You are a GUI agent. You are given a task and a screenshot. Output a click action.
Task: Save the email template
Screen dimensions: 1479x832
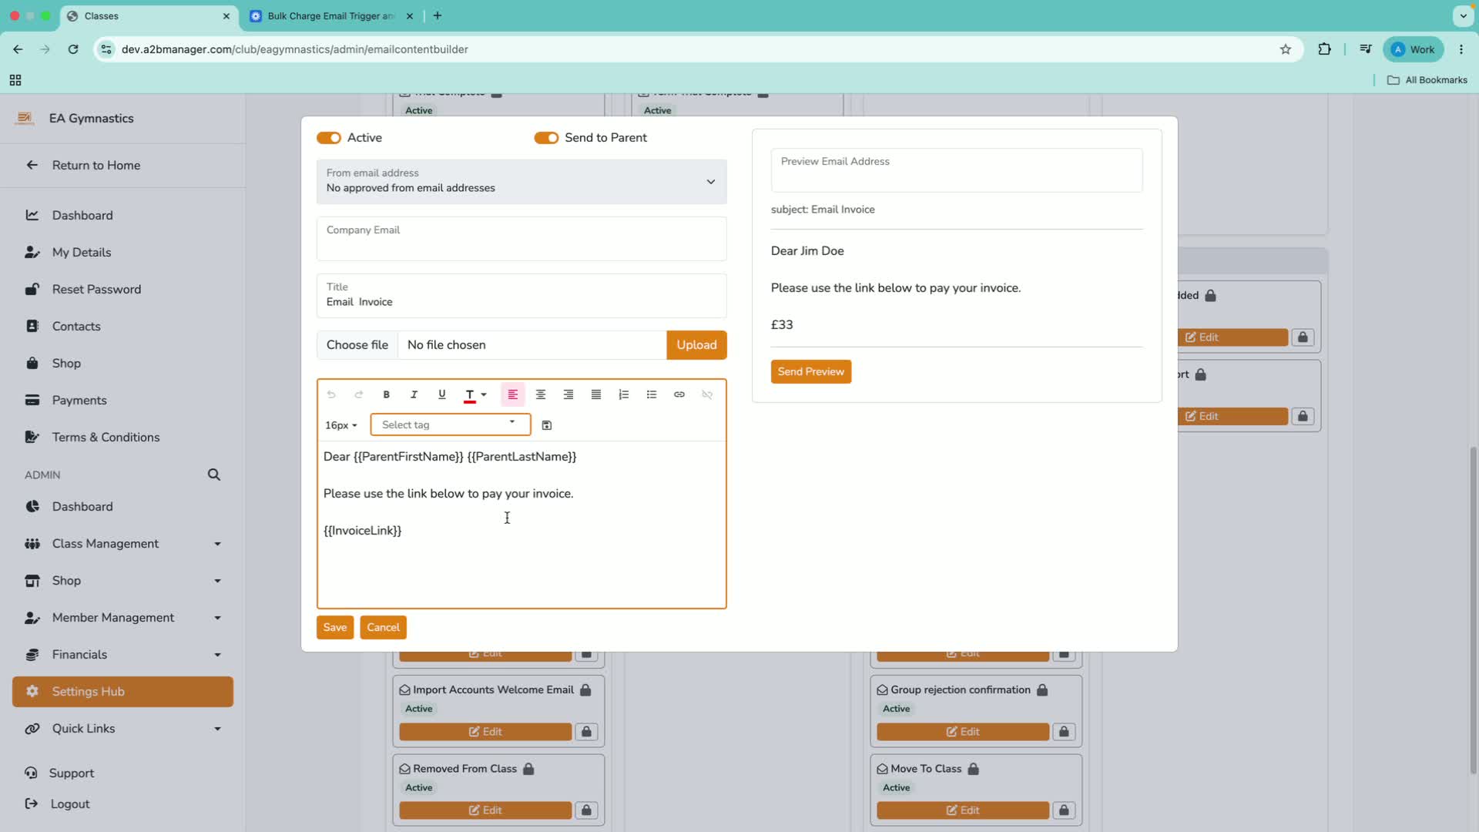coord(335,628)
